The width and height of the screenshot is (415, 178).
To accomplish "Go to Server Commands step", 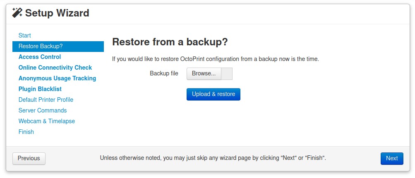I will (x=43, y=110).
